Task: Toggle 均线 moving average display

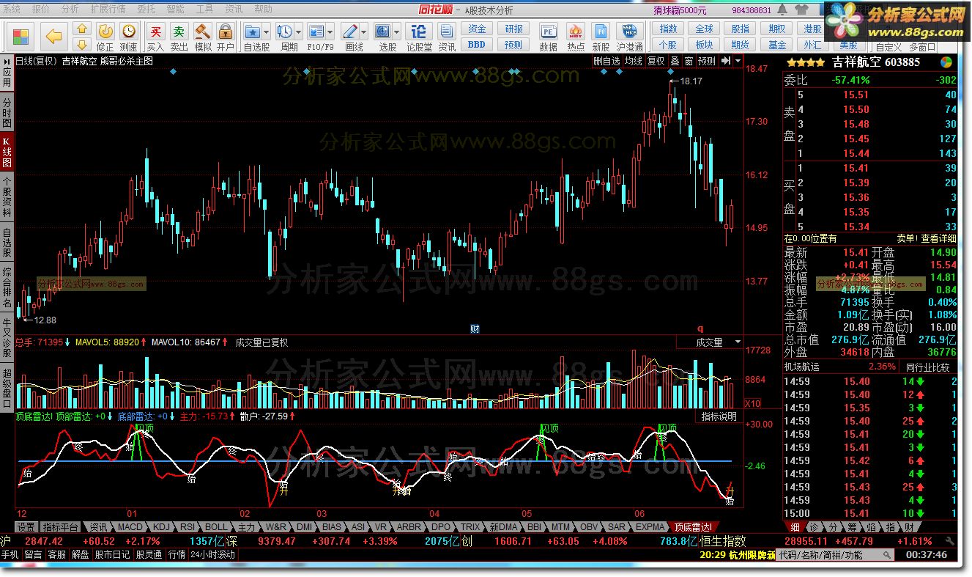Action: 634,62
